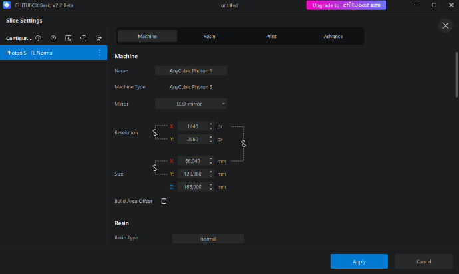Click the Apply button
Screen dimensions: 459x274
[x=359, y=261]
